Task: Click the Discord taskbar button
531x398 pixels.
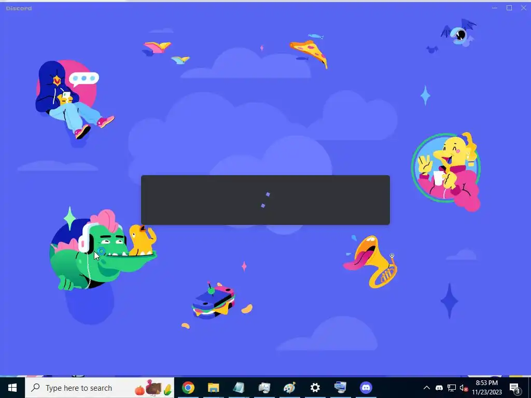Action: point(366,388)
